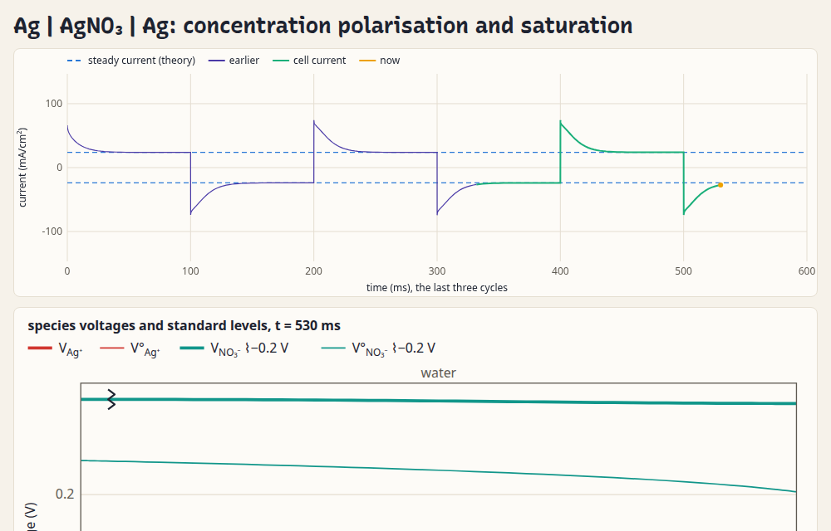The image size is (831, 531).
Task: Click the 0.2 tick label on the voltage axis
Action: coord(65,494)
